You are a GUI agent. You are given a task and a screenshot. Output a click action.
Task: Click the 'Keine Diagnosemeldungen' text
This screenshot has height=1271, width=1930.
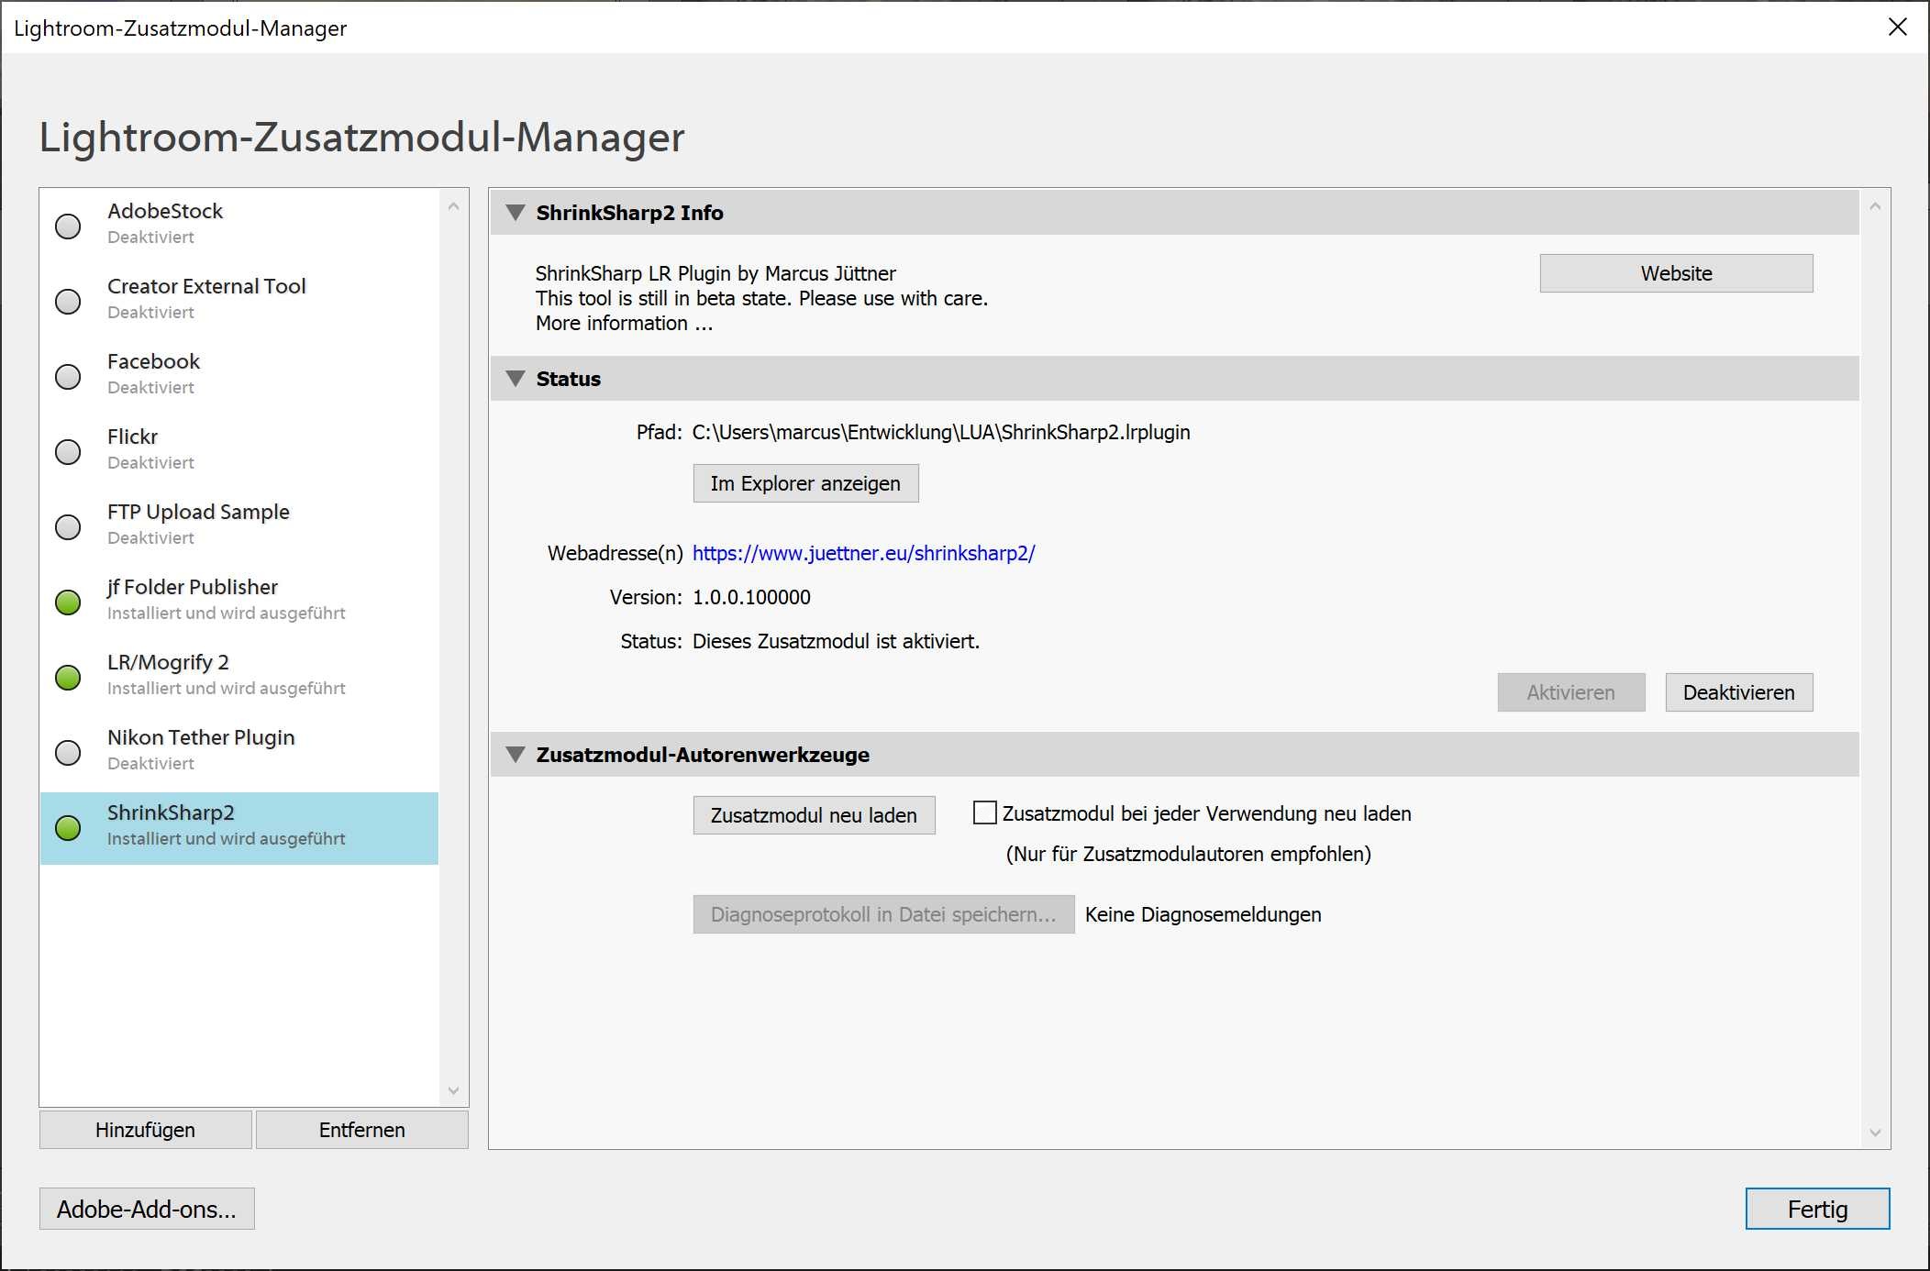1203,914
